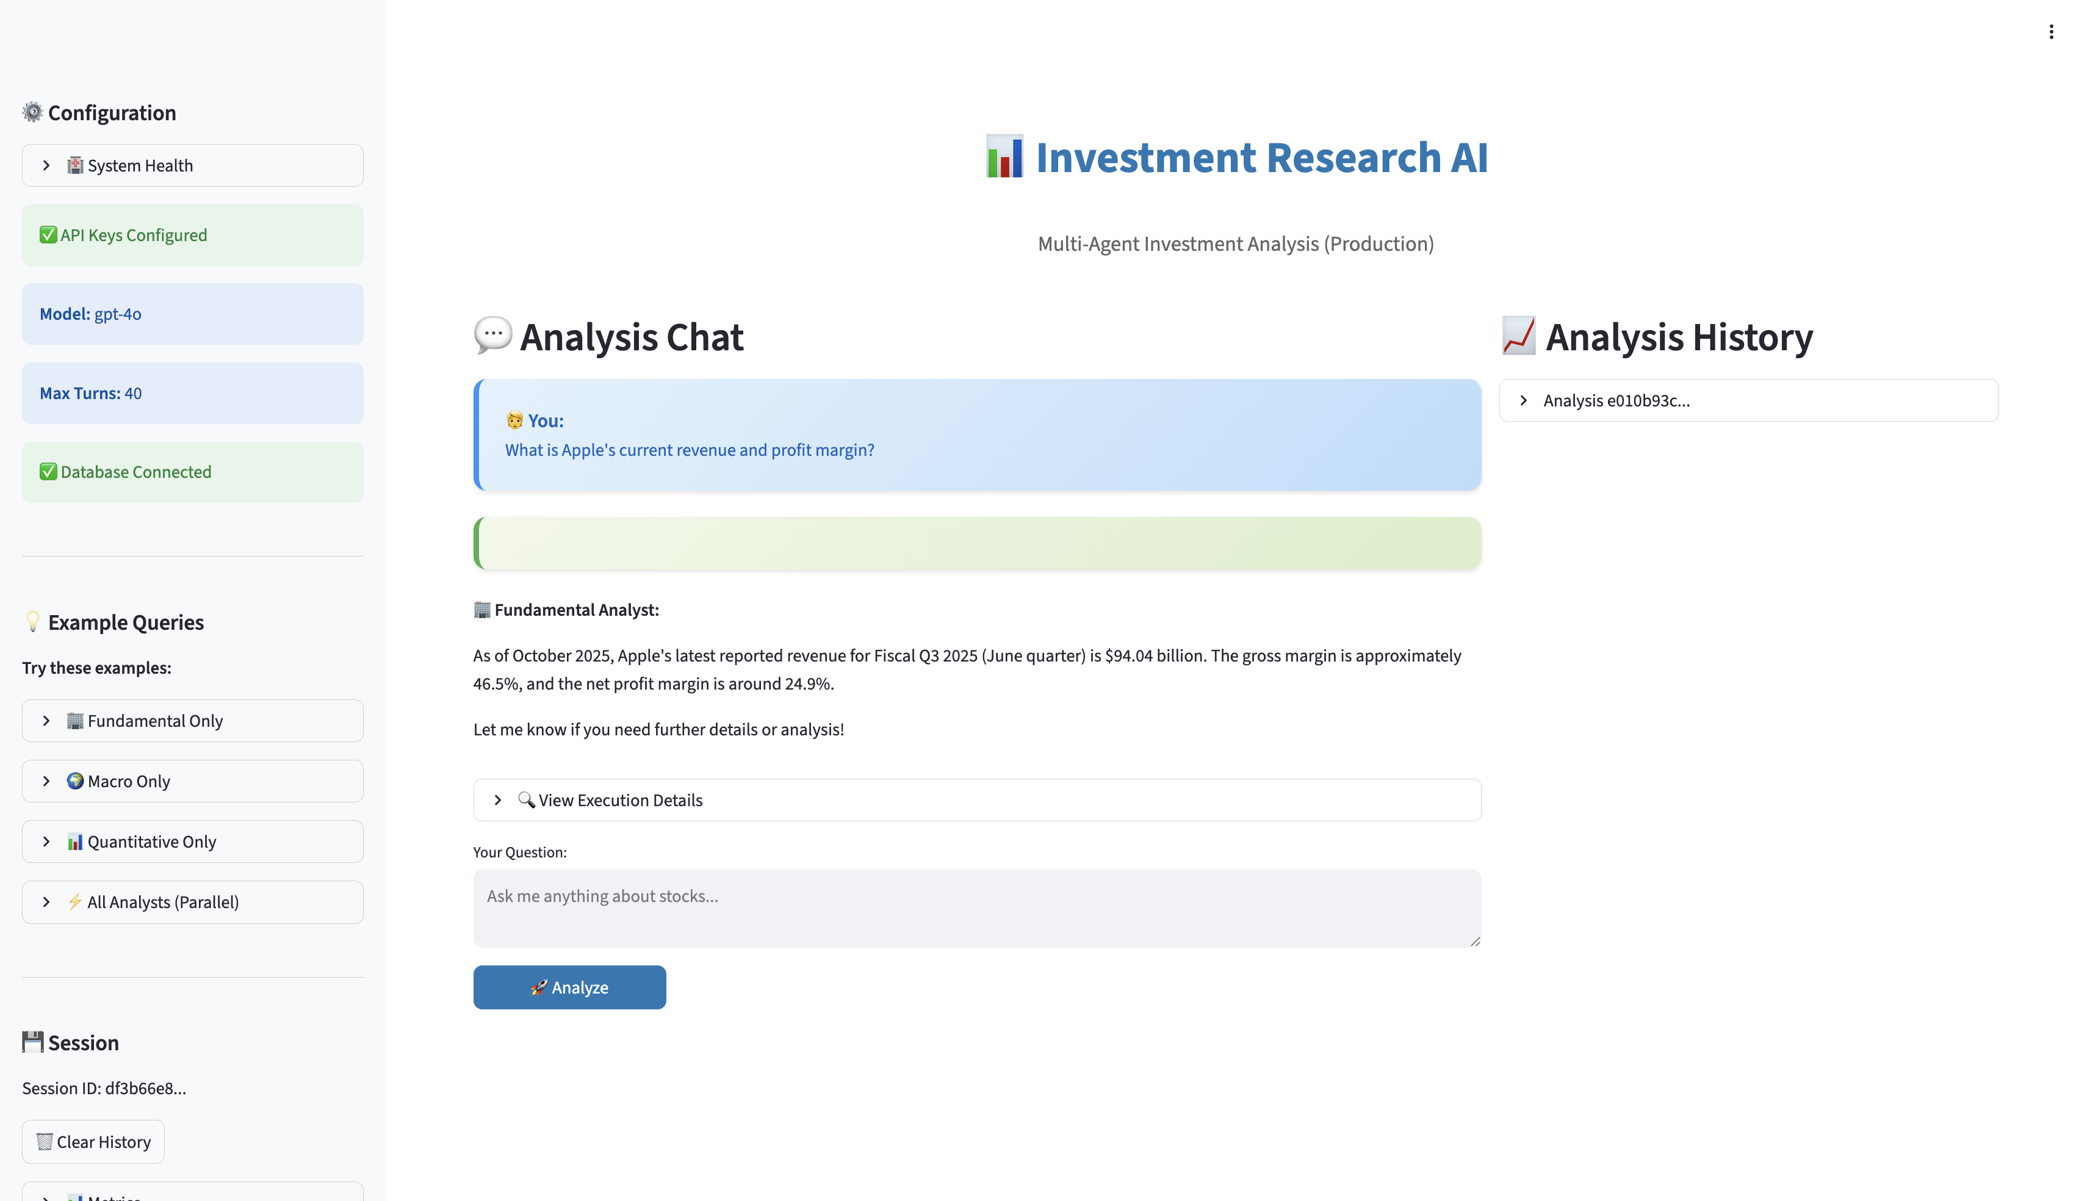Expand the Quantitative Only example
The width and height of the screenshot is (2087, 1201).
[x=192, y=840]
